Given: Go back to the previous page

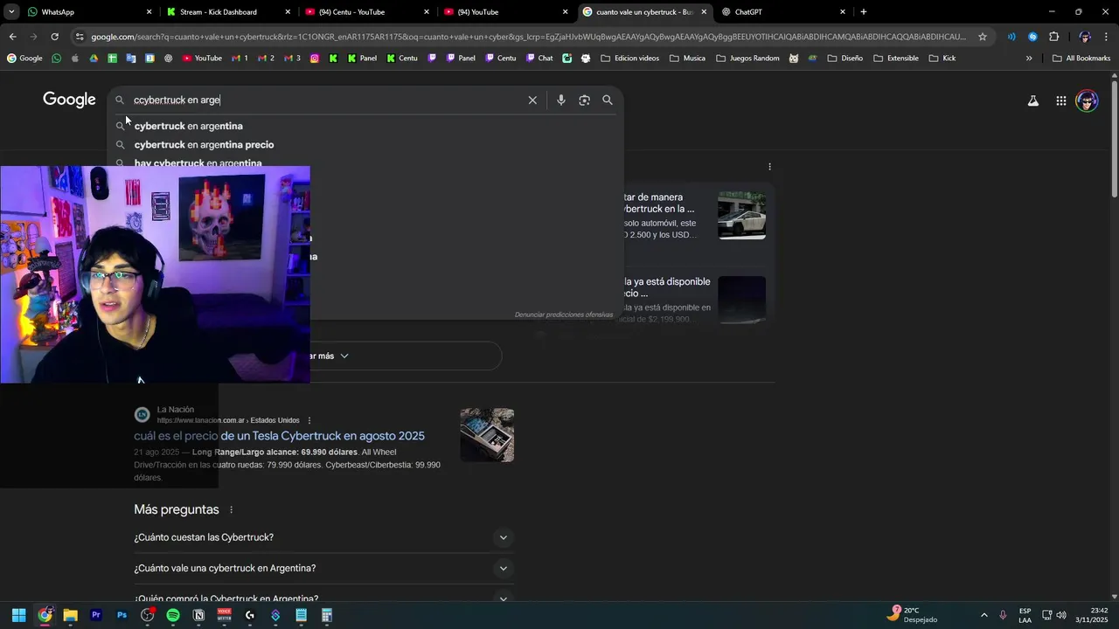Looking at the screenshot, I should tap(12, 37).
